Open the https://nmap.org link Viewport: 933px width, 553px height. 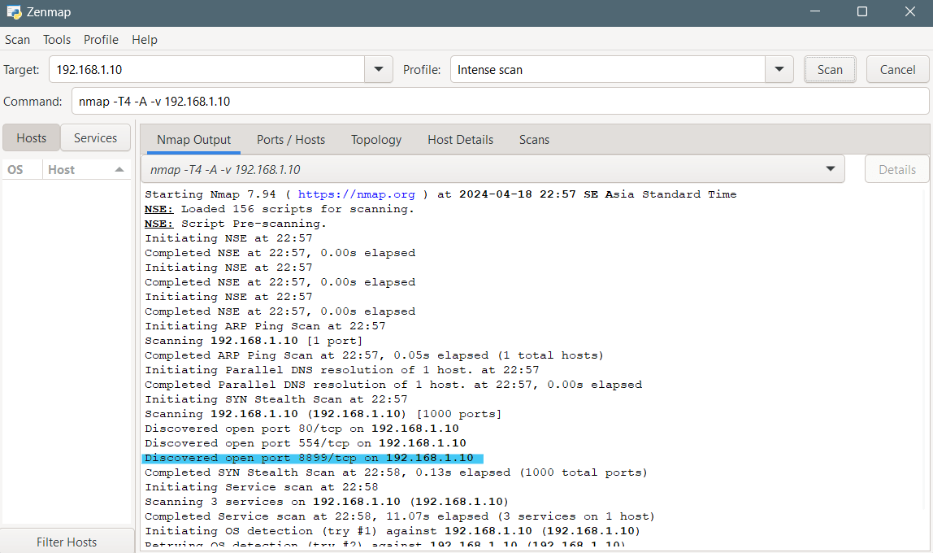pyautogui.click(x=357, y=194)
